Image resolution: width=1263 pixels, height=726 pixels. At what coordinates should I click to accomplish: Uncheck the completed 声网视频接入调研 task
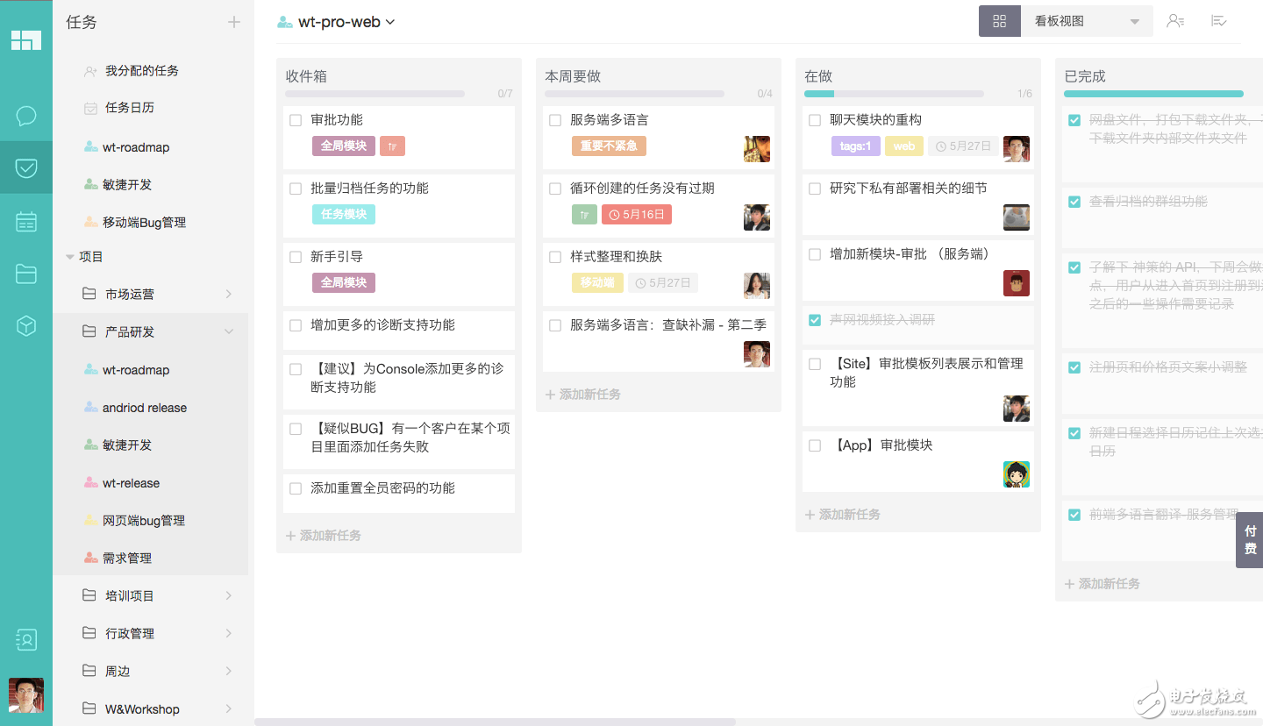pos(814,319)
